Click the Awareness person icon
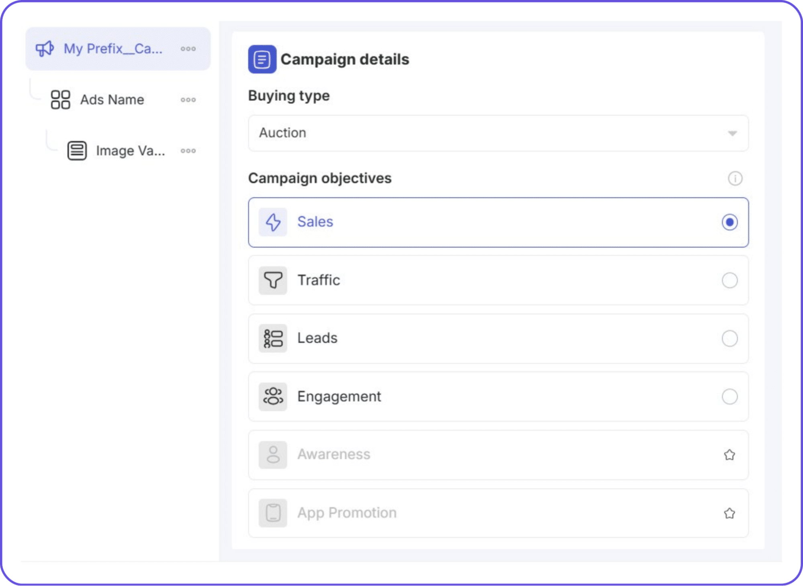This screenshot has width=803, height=586. pos(273,455)
